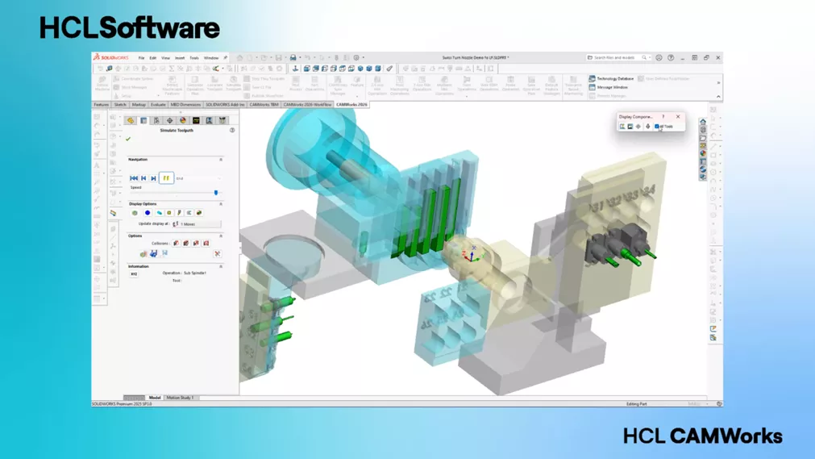Open help in Display Components popup
The image size is (815, 459).
[x=663, y=117]
